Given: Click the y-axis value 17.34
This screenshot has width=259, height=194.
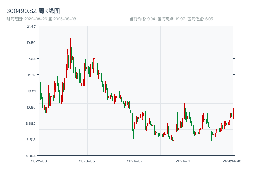Looking at the screenshot, I should pyautogui.click(x=31, y=59).
